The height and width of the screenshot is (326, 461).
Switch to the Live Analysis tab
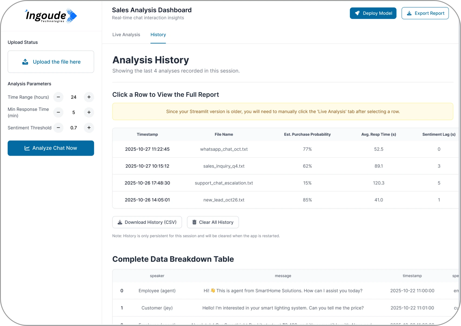point(126,35)
